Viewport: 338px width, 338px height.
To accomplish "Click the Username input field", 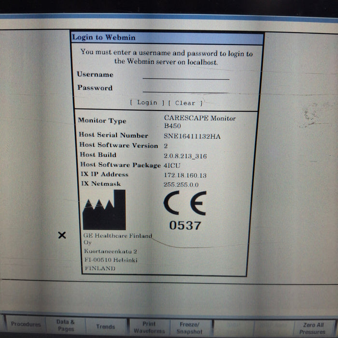I will click(186, 75).
